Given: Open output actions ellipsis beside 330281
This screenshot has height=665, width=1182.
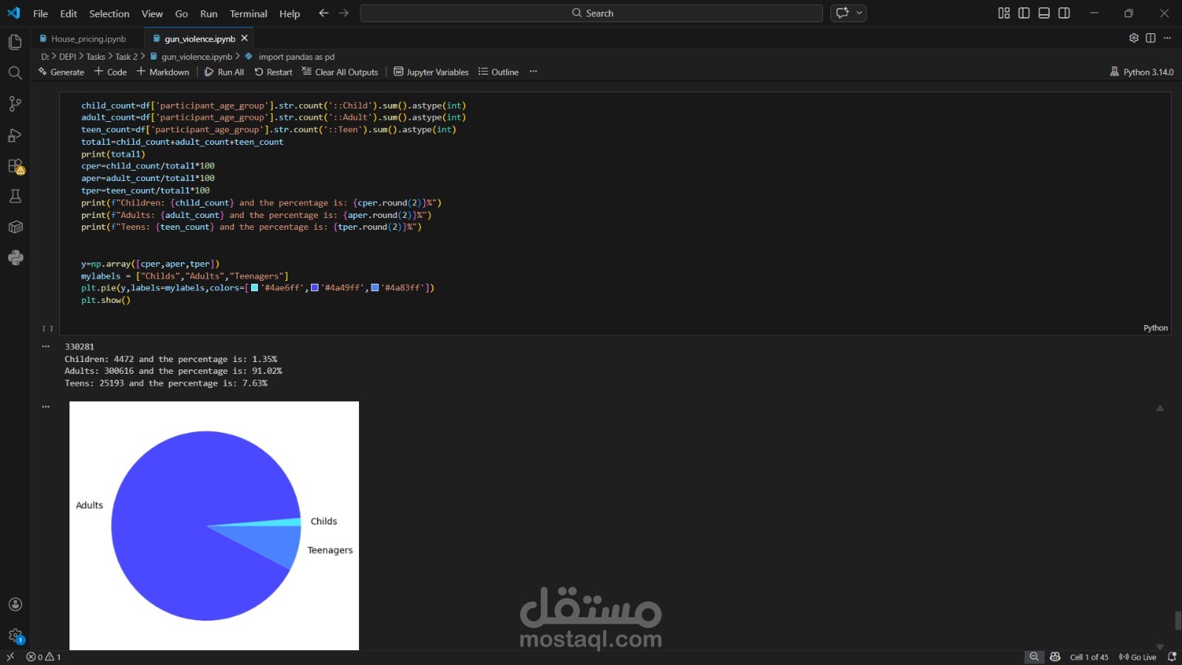Looking at the screenshot, I should tap(46, 346).
